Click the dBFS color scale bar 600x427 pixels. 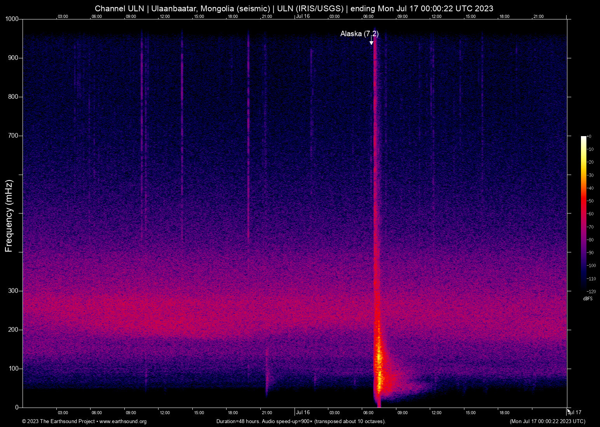(x=584, y=213)
